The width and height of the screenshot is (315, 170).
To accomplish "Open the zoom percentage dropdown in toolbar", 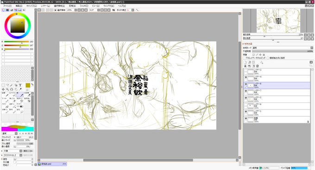I will click(x=76, y=10).
